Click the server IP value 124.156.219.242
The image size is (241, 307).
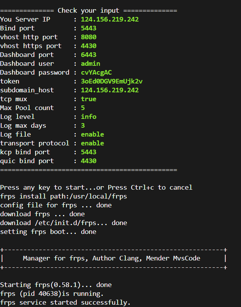tap(110, 19)
